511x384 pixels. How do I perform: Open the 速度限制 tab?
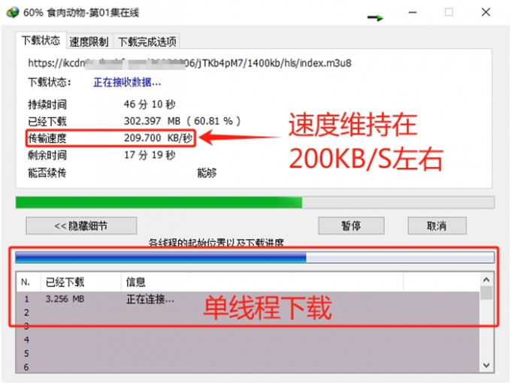[x=89, y=41]
